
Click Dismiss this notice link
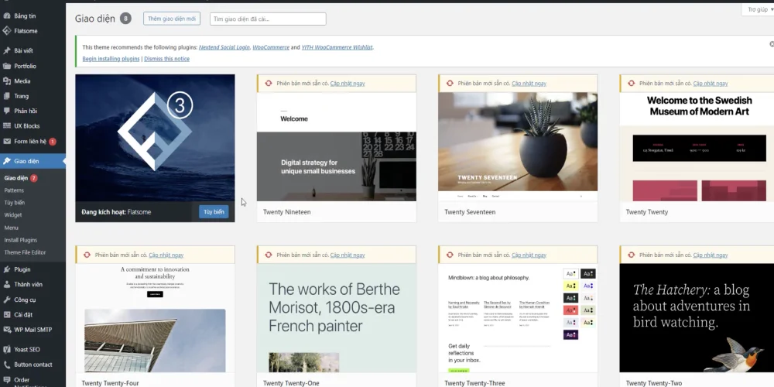click(x=167, y=59)
